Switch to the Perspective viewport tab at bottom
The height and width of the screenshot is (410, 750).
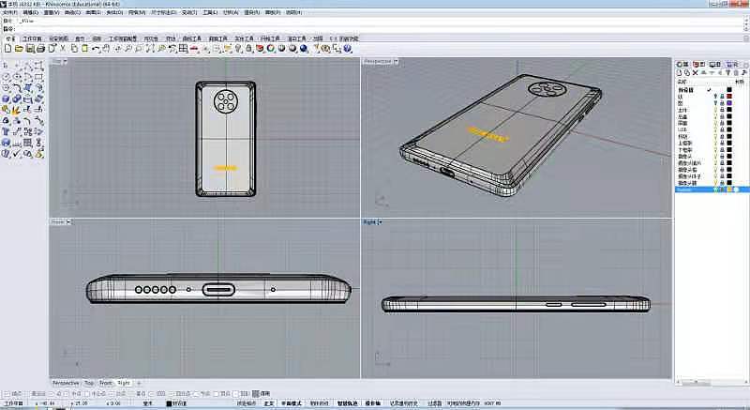[66, 383]
